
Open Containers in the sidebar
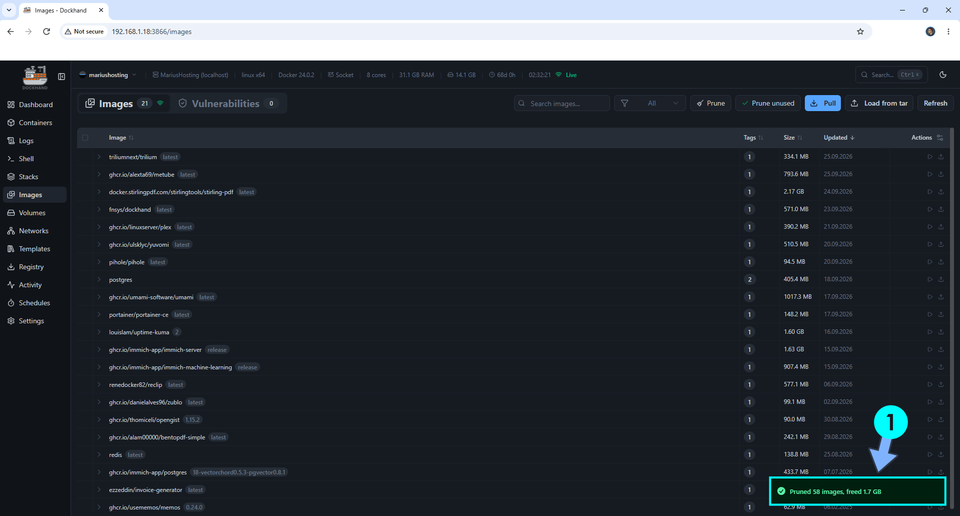(35, 123)
